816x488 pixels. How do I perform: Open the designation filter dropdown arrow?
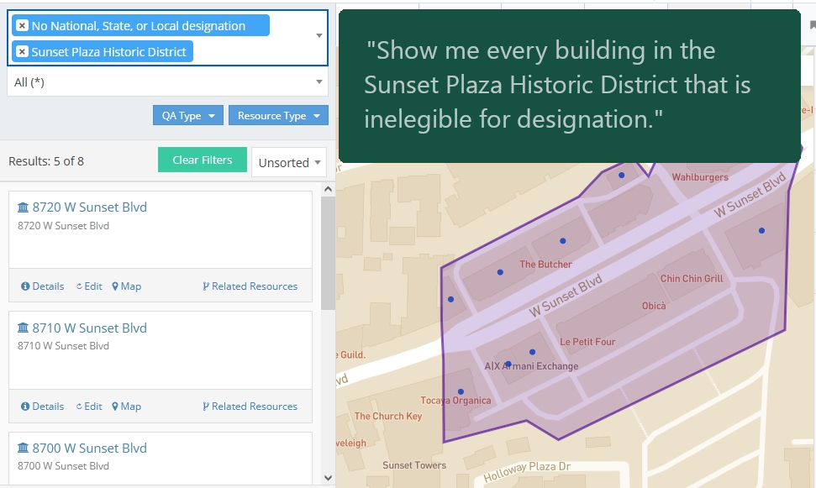(319, 37)
